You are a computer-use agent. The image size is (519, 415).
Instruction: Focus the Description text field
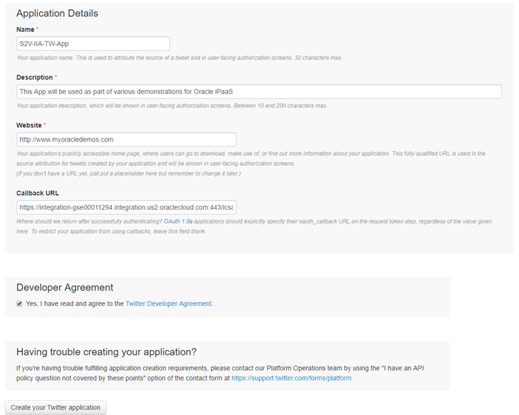click(x=258, y=91)
